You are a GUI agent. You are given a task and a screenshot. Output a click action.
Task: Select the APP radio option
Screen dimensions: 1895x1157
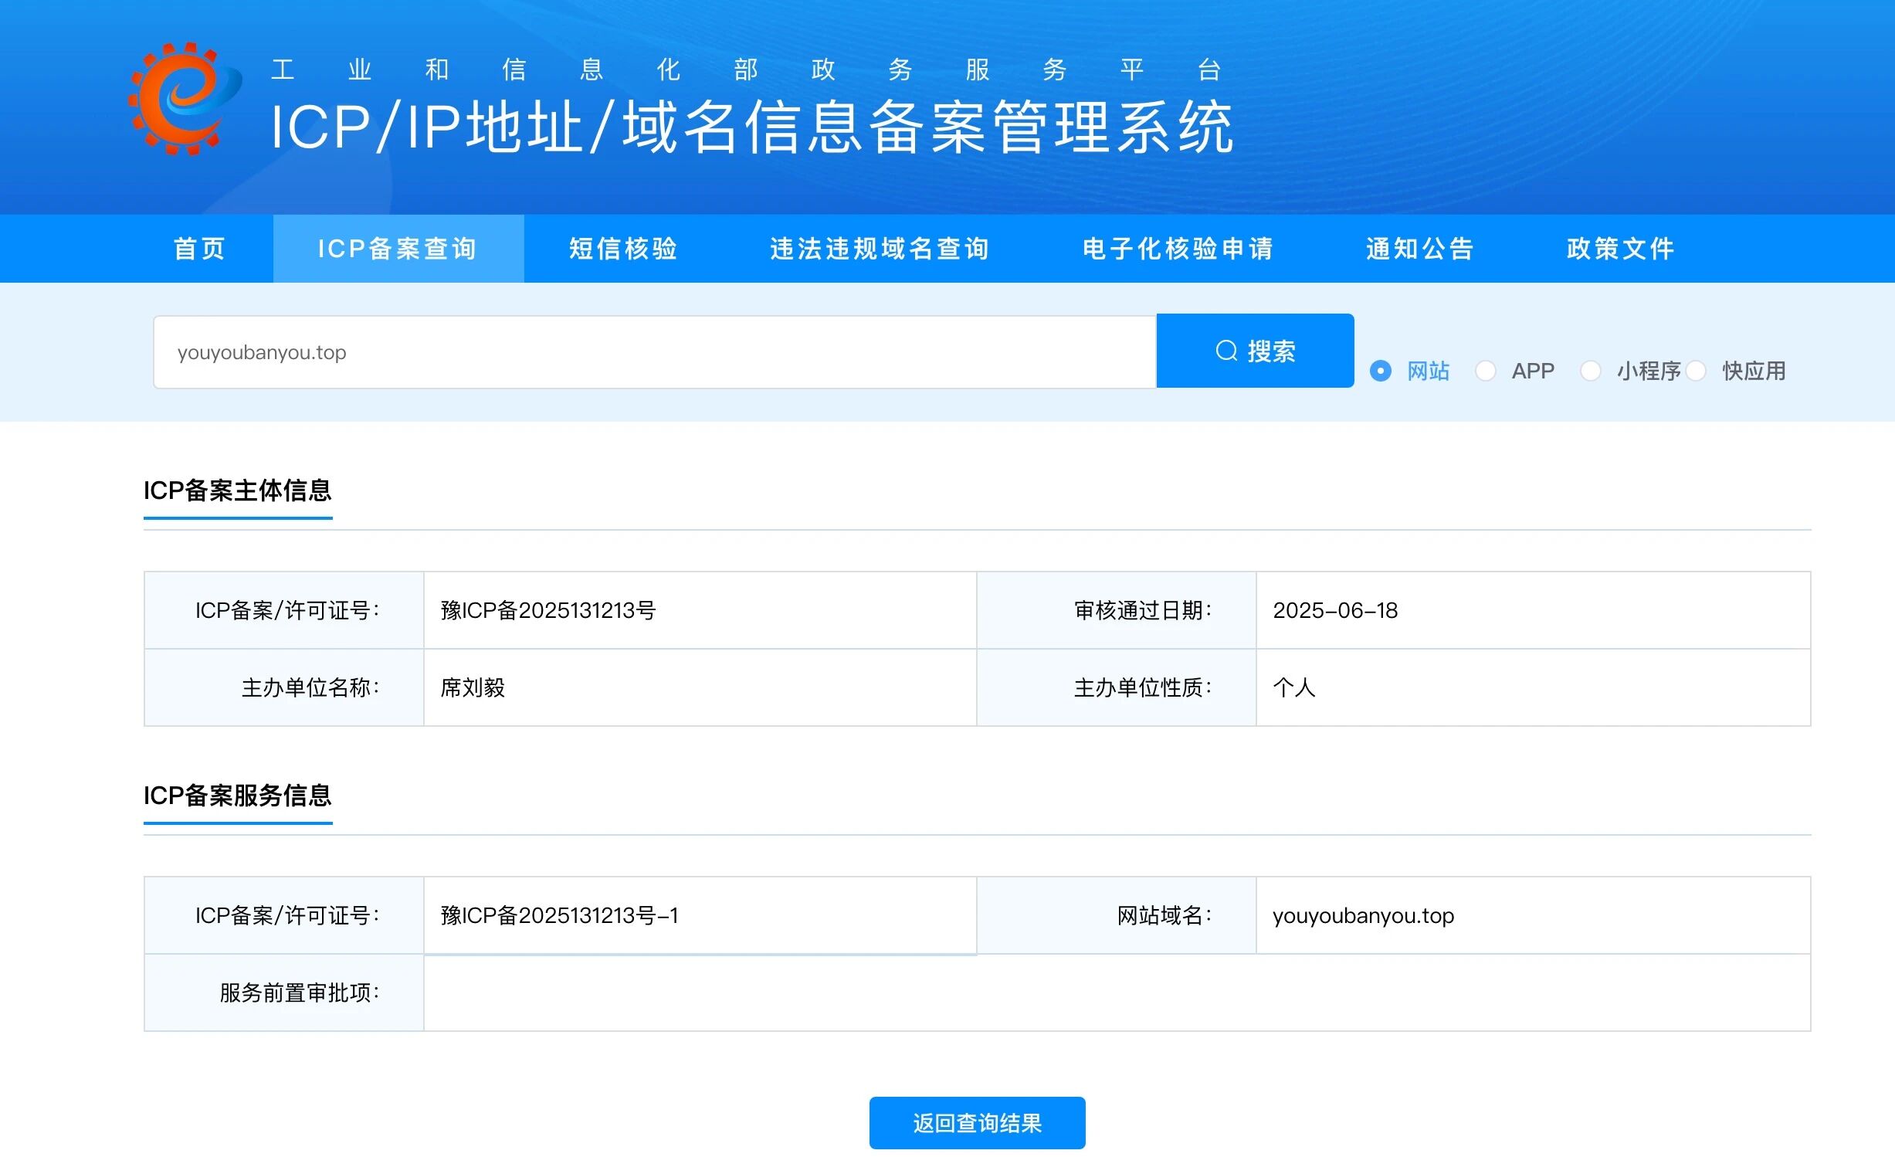pyautogui.click(x=1486, y=372)
